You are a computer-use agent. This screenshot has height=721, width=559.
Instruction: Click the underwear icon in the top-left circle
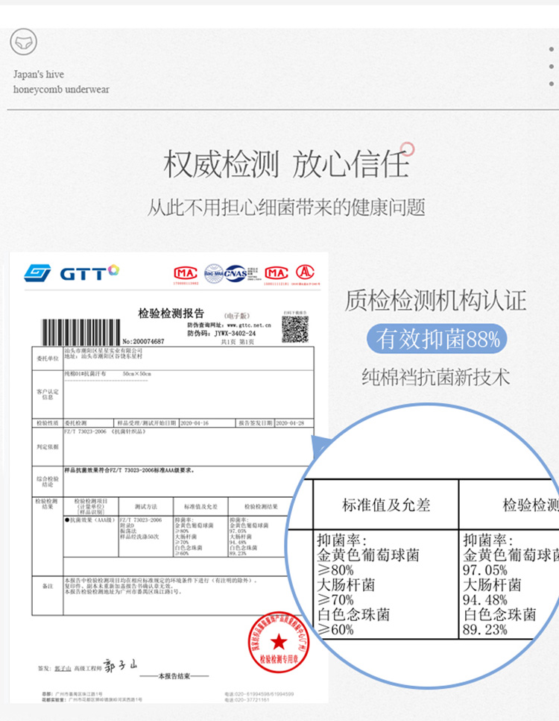pos(23,43)
